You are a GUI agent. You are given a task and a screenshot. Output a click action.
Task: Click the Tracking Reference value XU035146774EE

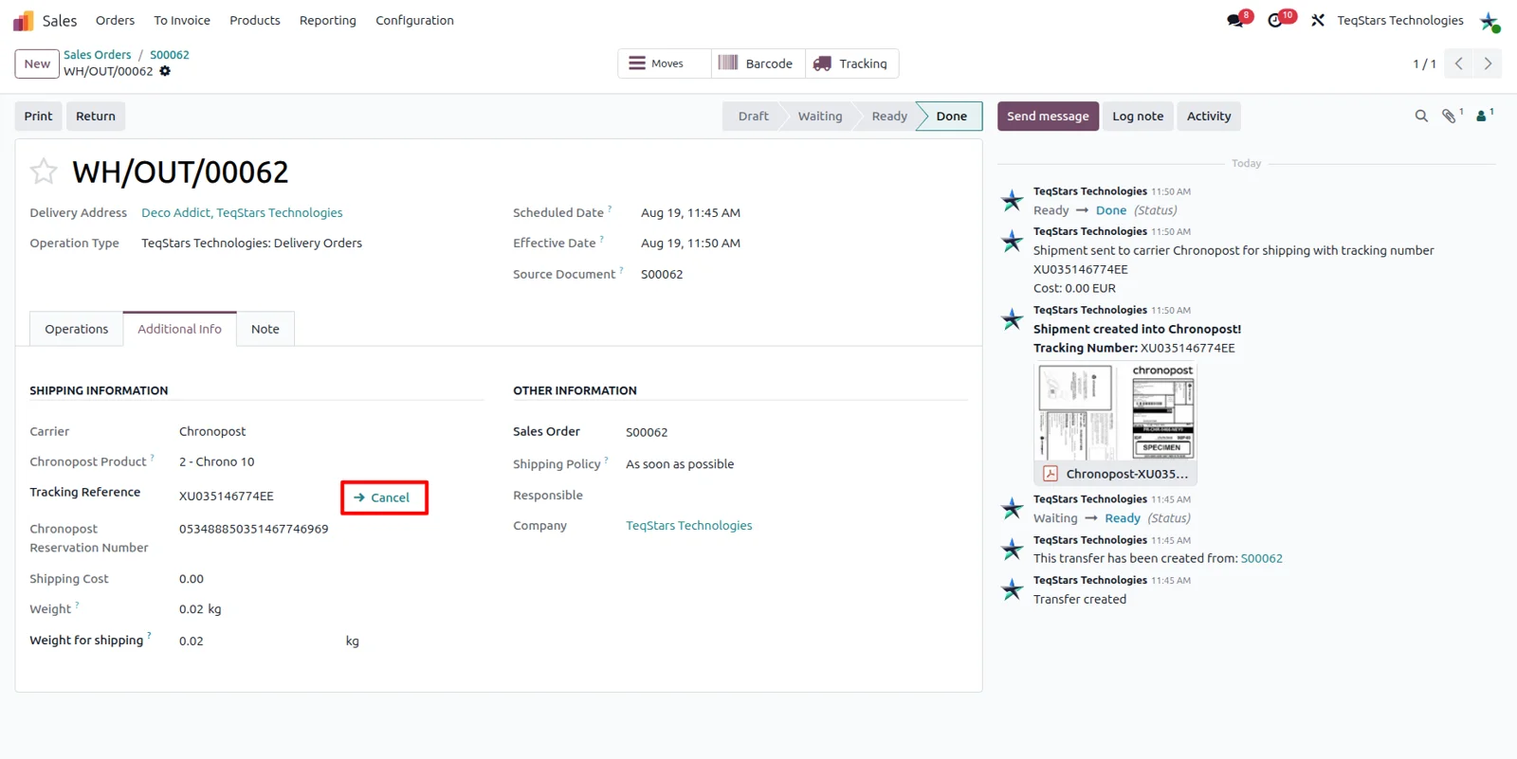pos(227,497)
